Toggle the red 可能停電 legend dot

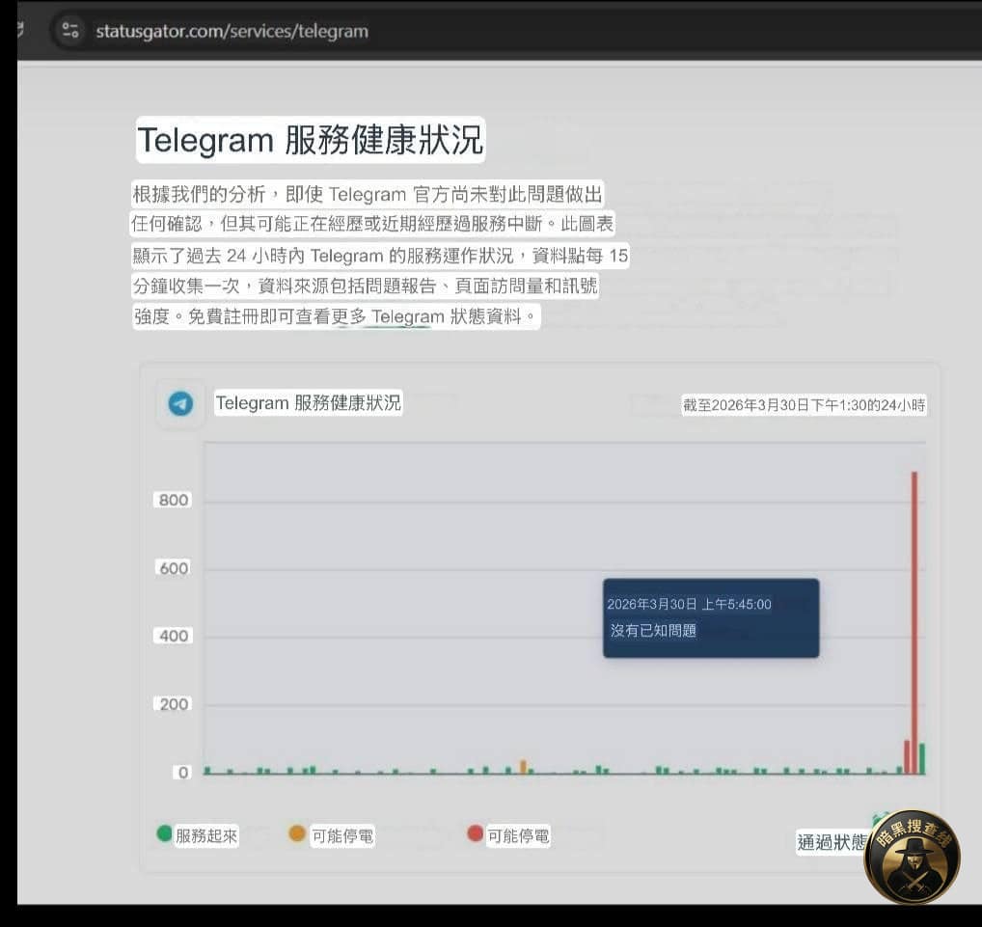click(475, 833)
